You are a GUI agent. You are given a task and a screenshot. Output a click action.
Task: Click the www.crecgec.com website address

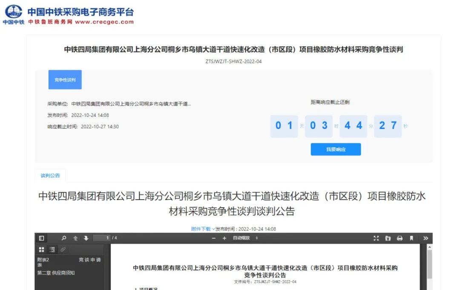pos(104,22)
